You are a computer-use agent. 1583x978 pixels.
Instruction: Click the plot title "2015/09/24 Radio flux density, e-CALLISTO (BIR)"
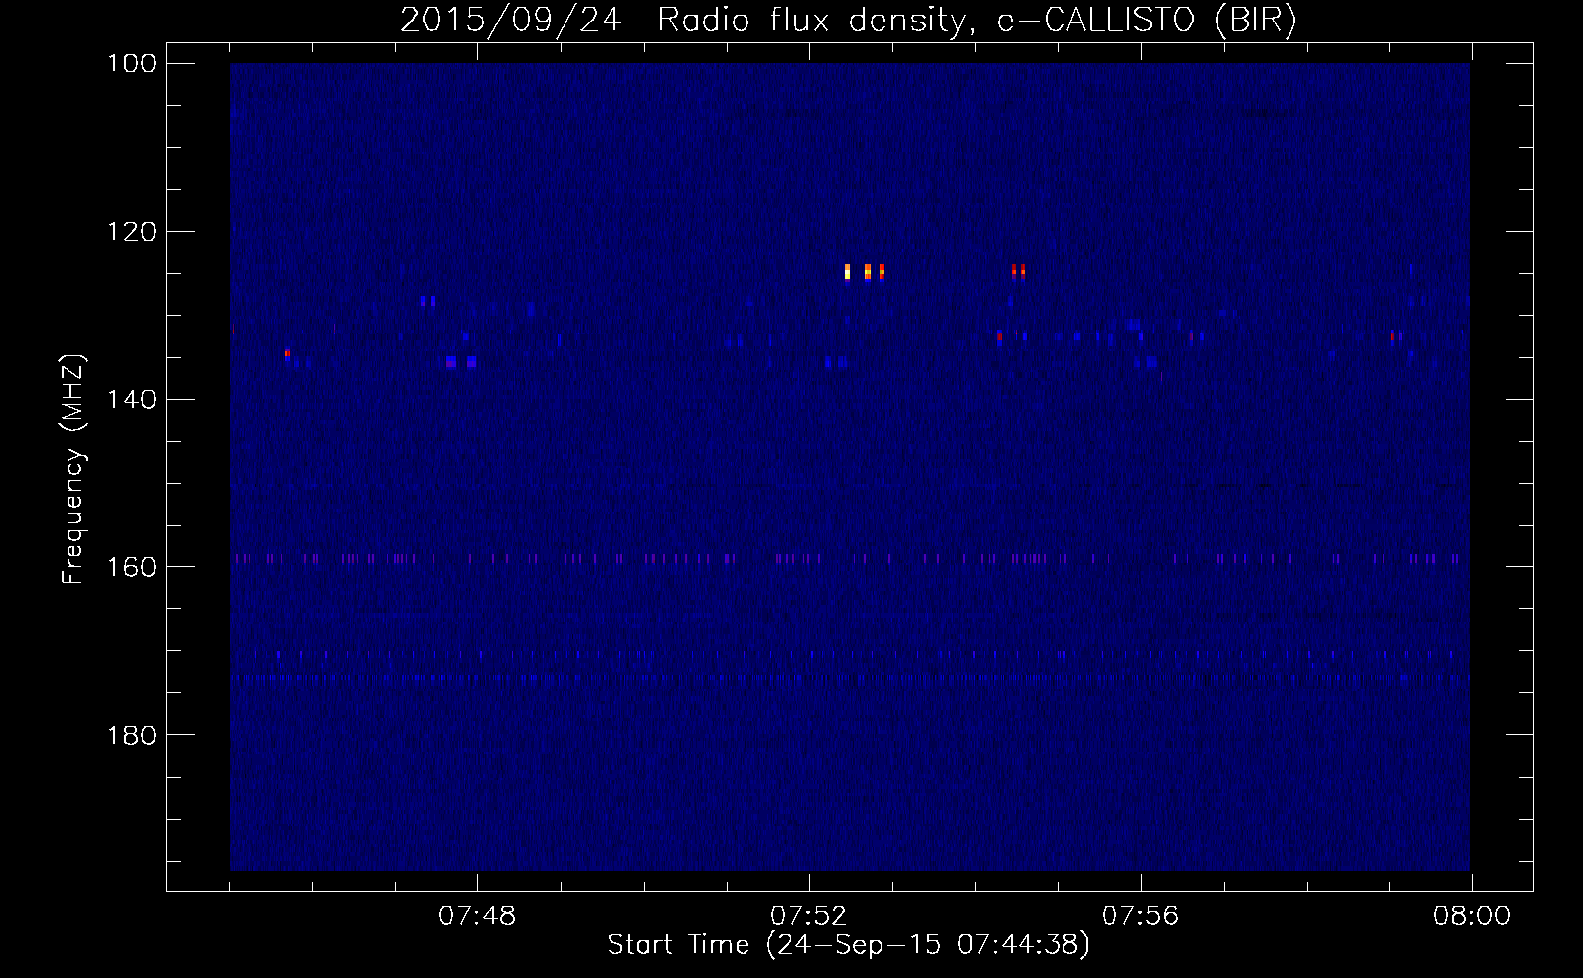tap(848, 20)
